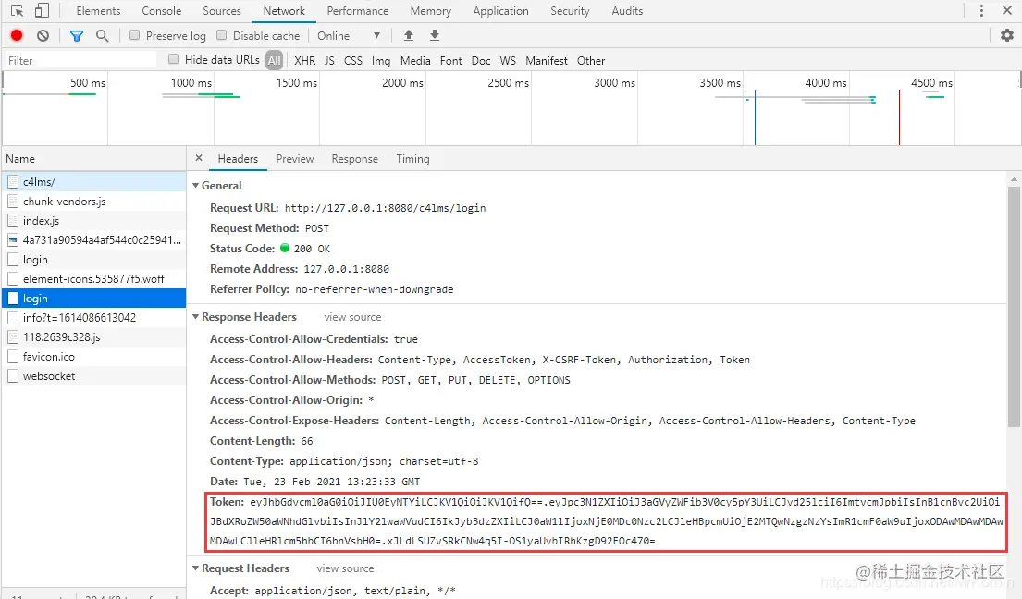Open the Performance tab

pyautogui.click(x=358, y=11)
